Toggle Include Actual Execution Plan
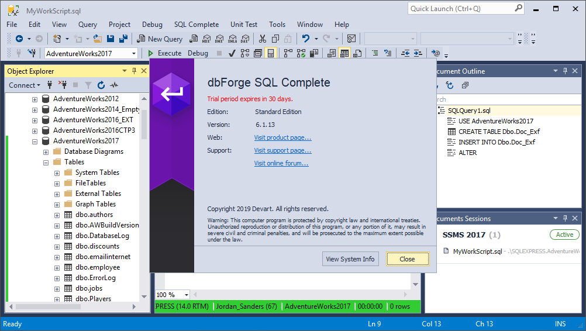The width and height of the screenshot is (586, 331). pos(288,53)
